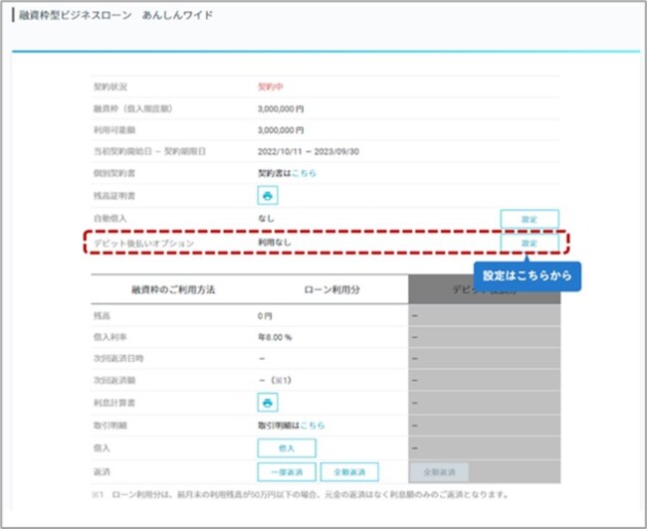The width and height of the screenshot is (647, 529).
Task: Click the 利息計算書 printer icon
Action: [268, 402]
